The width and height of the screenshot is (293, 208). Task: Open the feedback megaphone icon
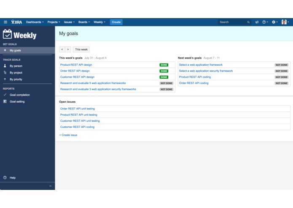click(x=257, y=22)
